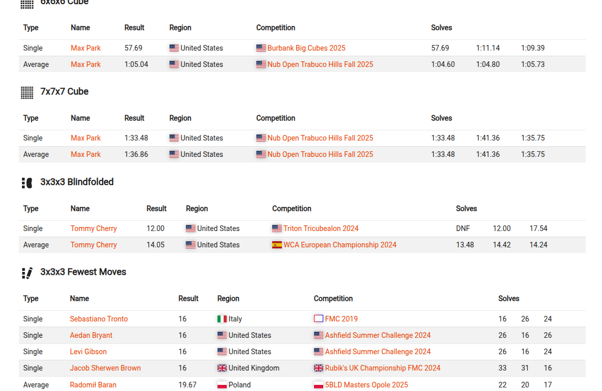Open FMC 2019 competition link
The width and height of the screenshot is (602, 391).
point(341,319)
